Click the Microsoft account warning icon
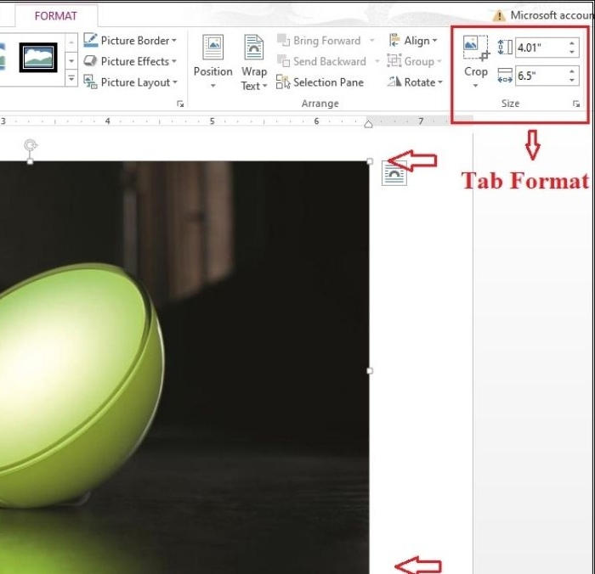Screen dimensions: 595x574 click(x=499, y=15)
